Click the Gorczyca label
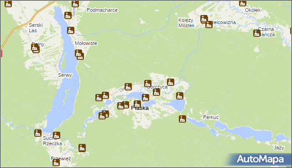 pyautogui.click(x=157, y=87)
